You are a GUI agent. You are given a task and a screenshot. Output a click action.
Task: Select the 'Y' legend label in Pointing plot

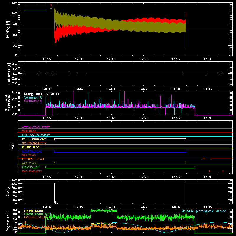click(51, 9)
